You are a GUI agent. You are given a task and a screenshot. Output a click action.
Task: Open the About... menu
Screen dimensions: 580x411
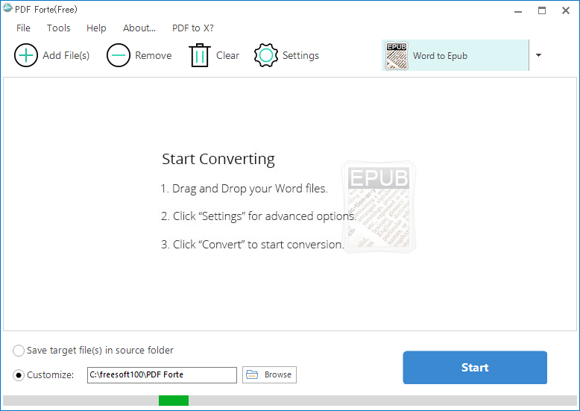(139, 28)
